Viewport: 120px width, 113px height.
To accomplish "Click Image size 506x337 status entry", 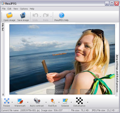I will point(52,110).
